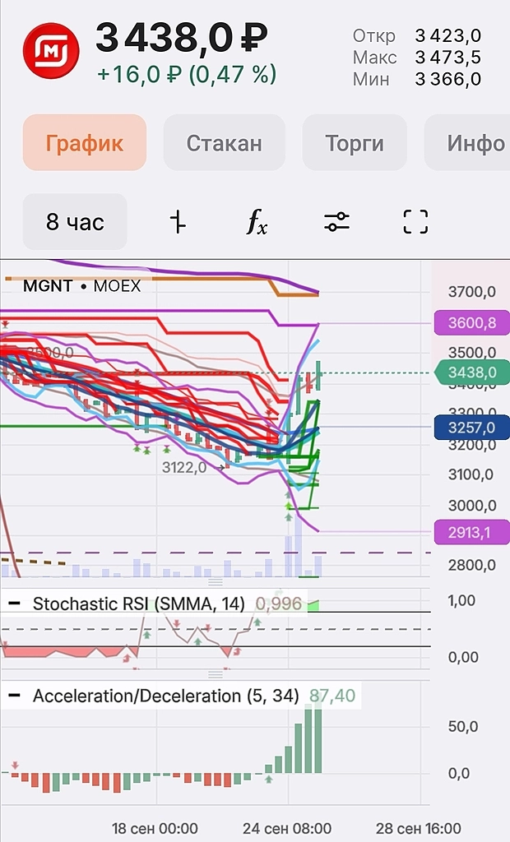Image resolution: width=510 pixels, height=842 pixels.
Task: Open the crosshair drawing tool
Action: tap(178, 222)
